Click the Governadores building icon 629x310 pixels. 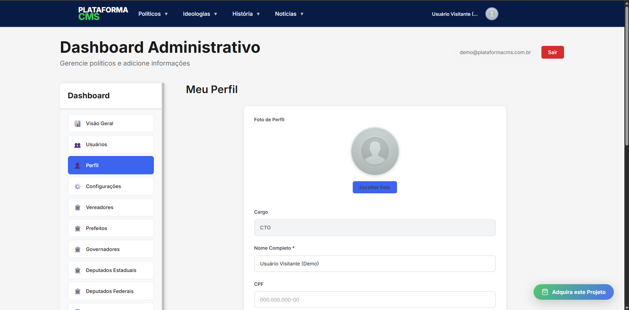coord(77,249)
